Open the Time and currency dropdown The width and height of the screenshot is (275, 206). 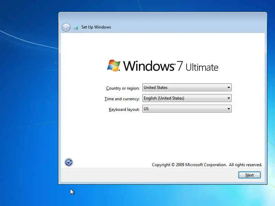[187, 98]
